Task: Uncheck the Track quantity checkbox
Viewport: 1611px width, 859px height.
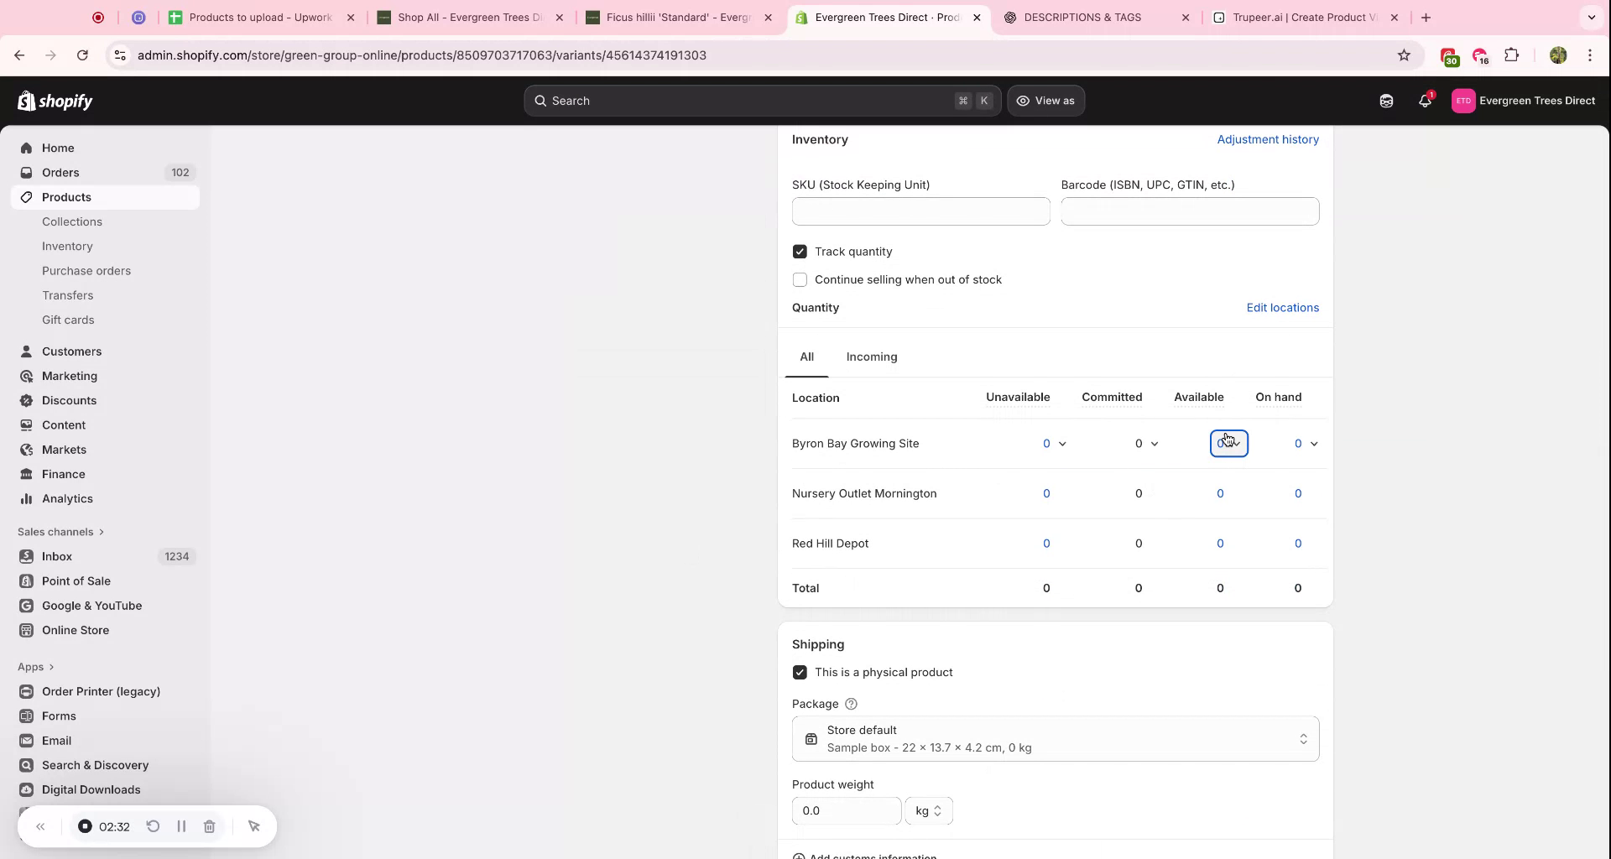Action: [800, 251]
